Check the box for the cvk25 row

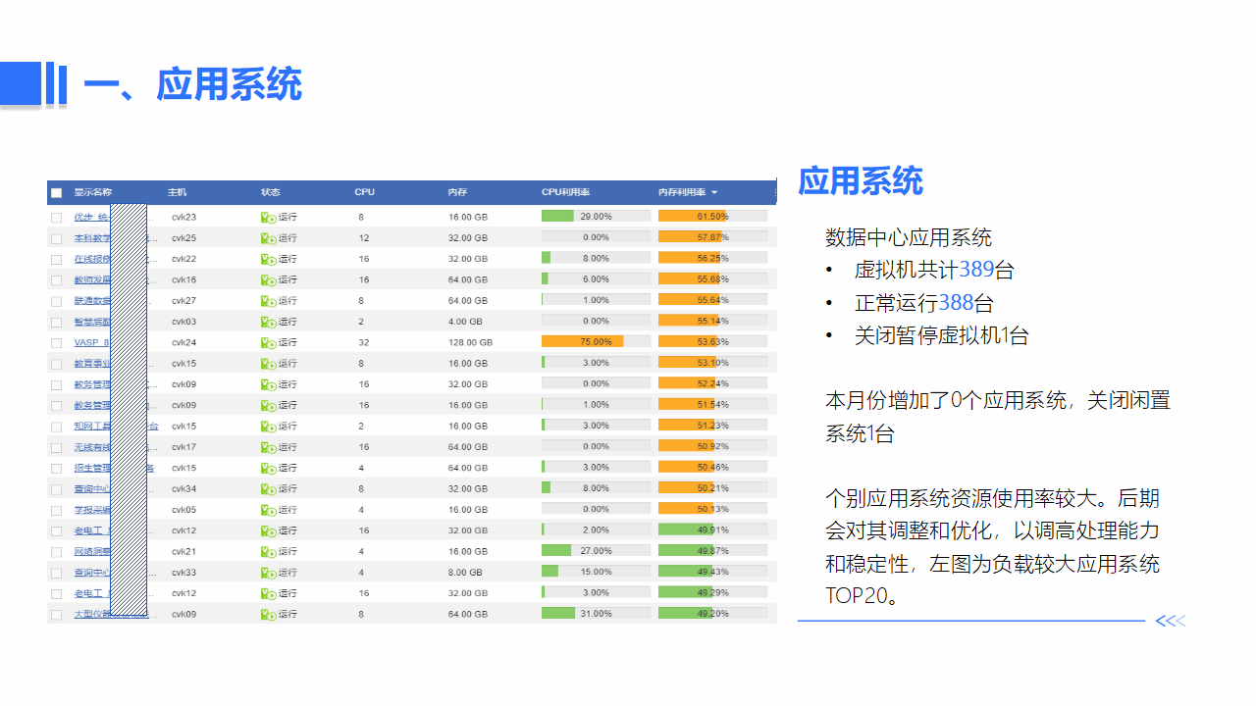56,238
